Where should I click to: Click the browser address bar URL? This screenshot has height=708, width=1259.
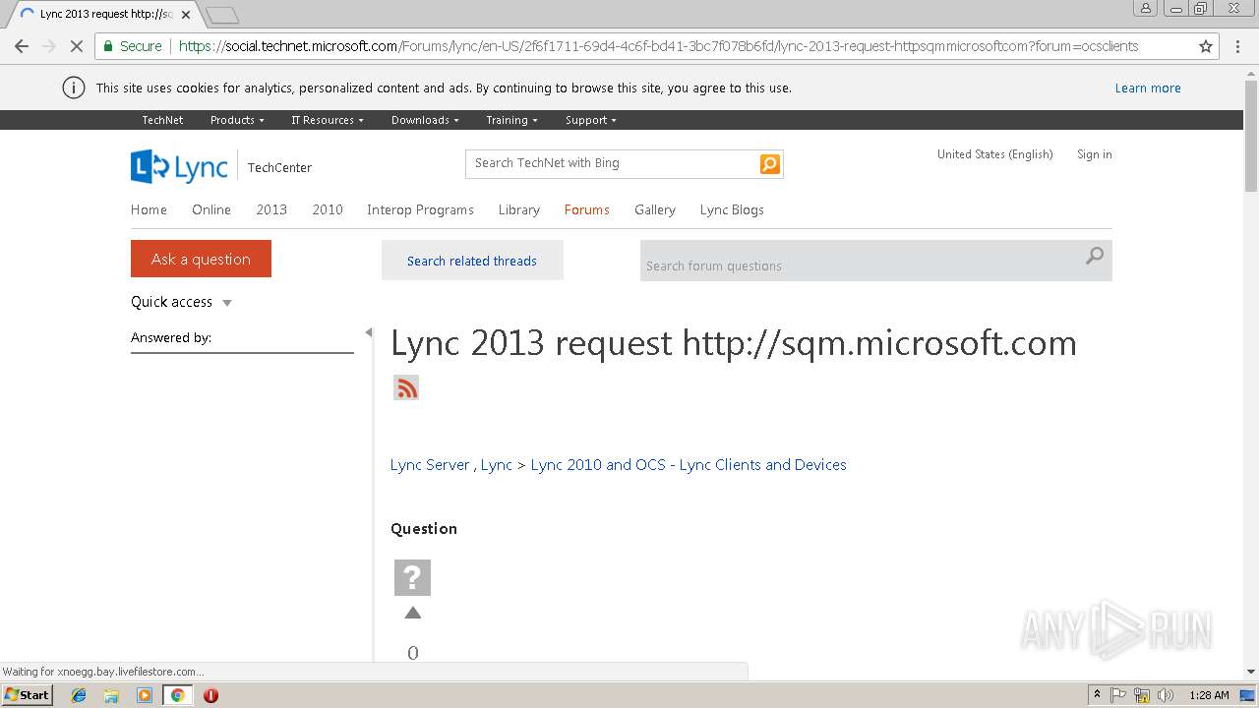click(x=658, y=46)
